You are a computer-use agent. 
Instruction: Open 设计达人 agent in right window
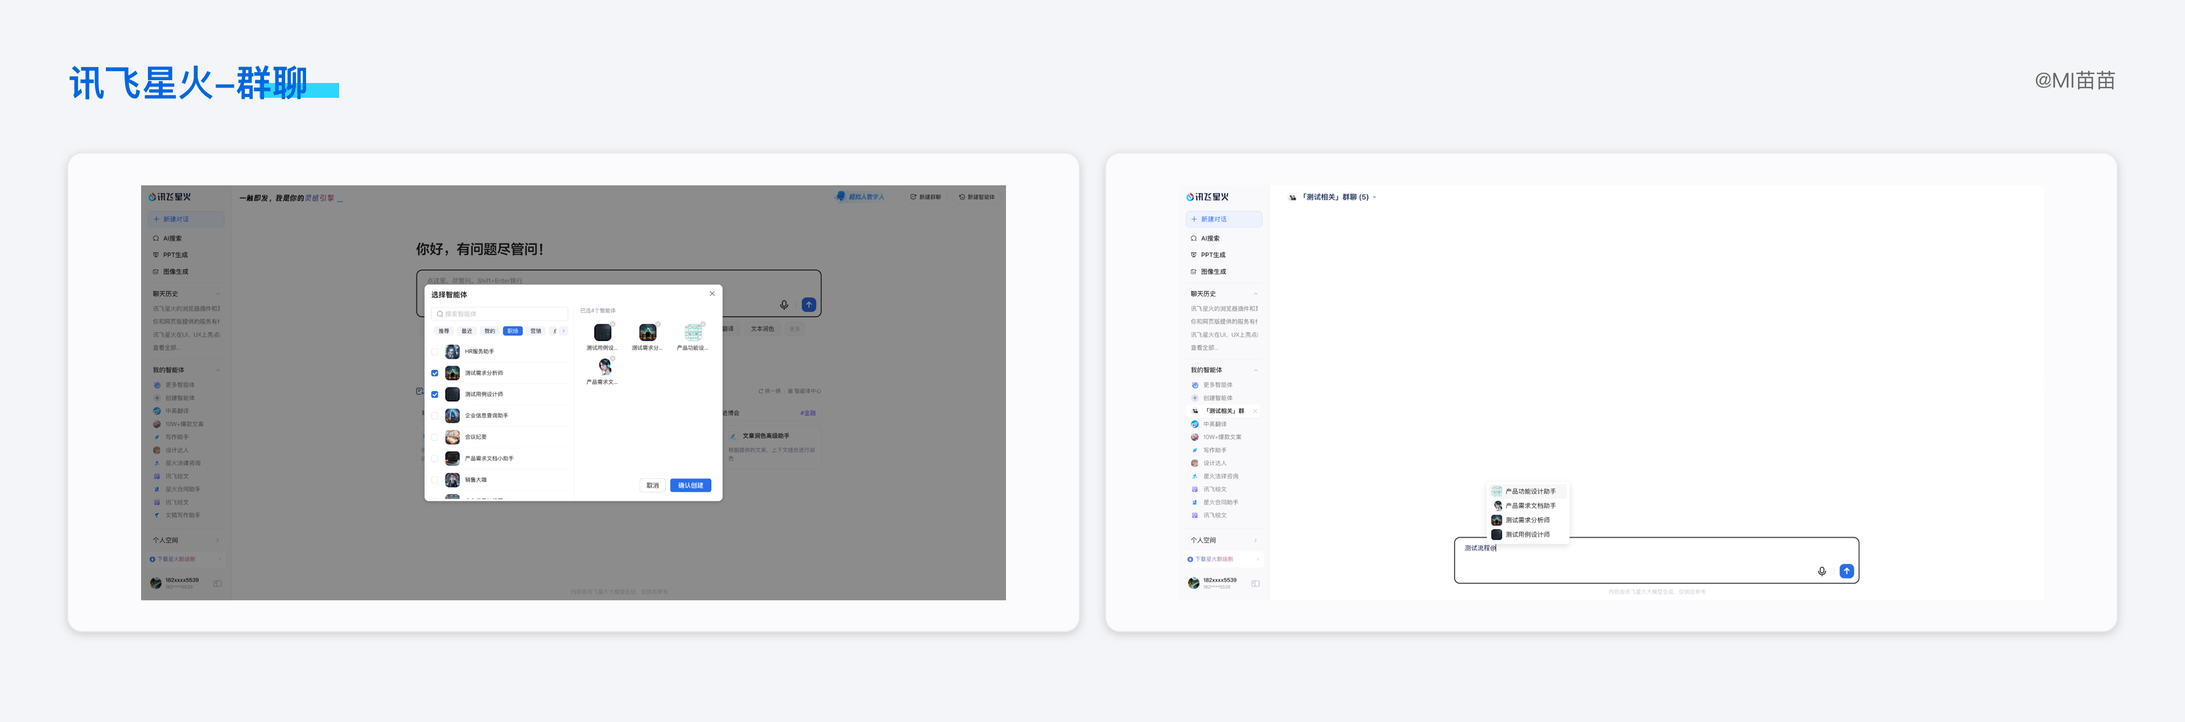point(1209,463)
